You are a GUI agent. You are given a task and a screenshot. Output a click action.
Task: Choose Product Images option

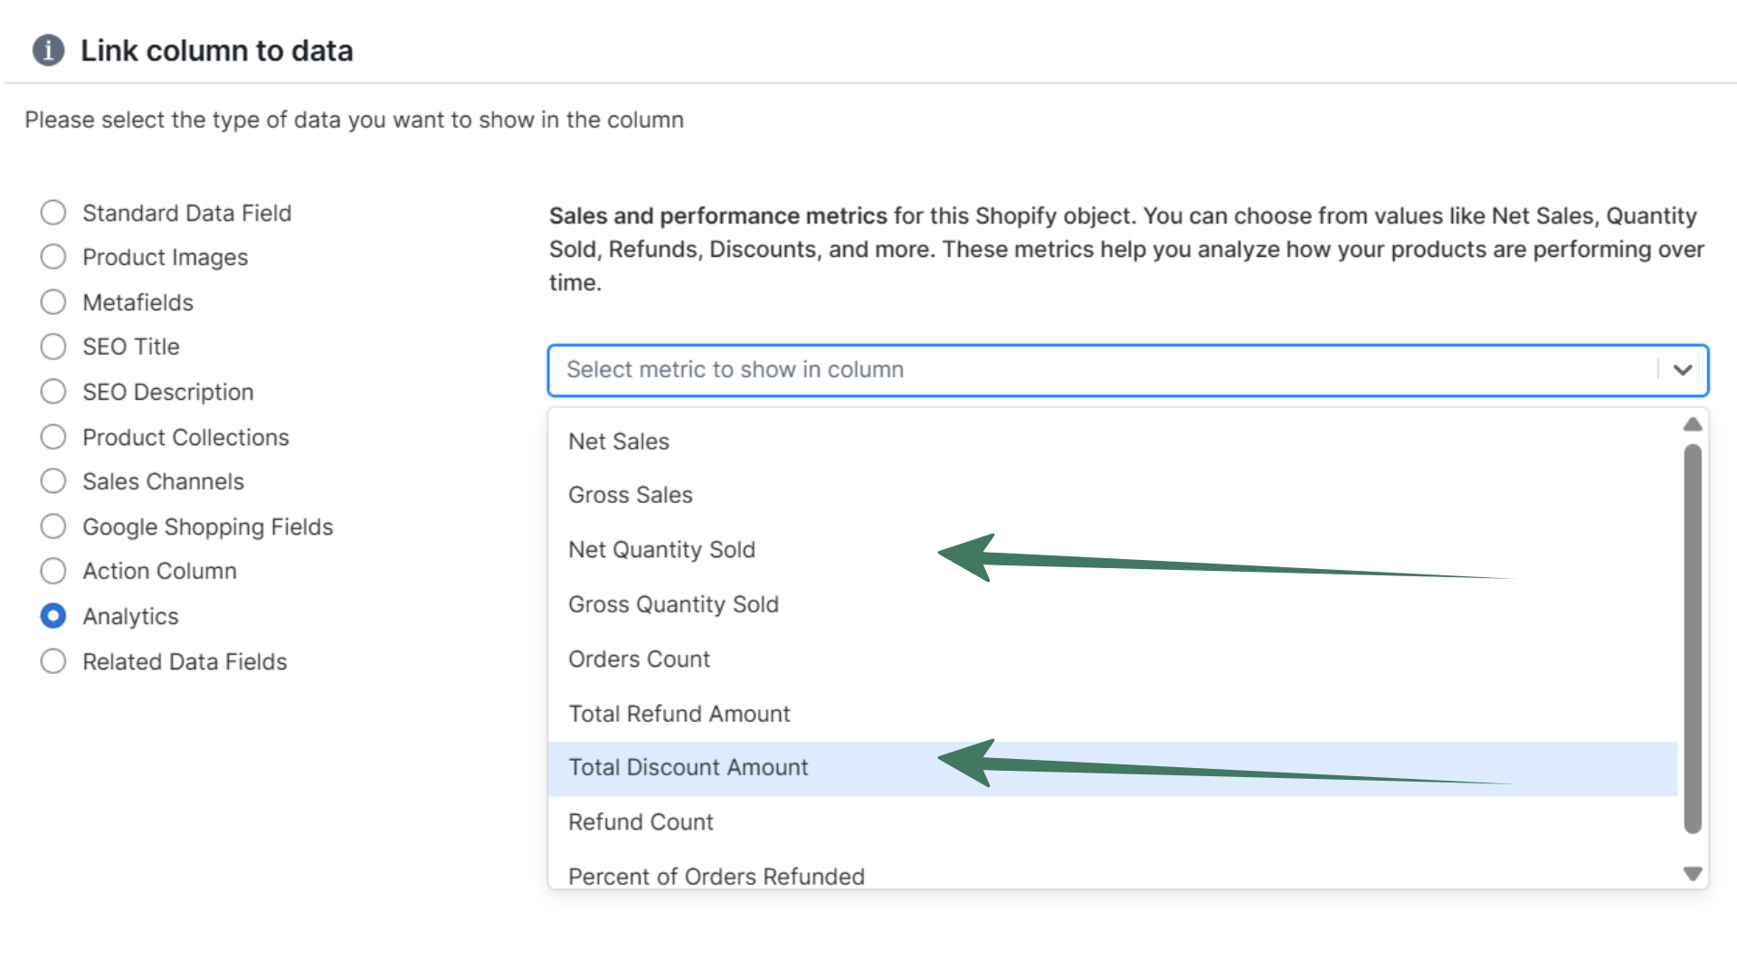[52, 256]
